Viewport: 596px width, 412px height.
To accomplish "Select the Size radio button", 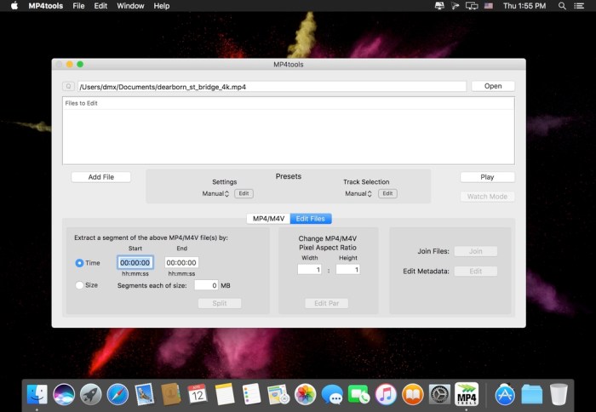I will point(80,285).
